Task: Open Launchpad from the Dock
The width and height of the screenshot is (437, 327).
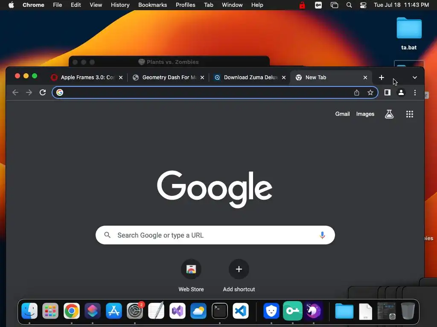Action: (50, 311)
